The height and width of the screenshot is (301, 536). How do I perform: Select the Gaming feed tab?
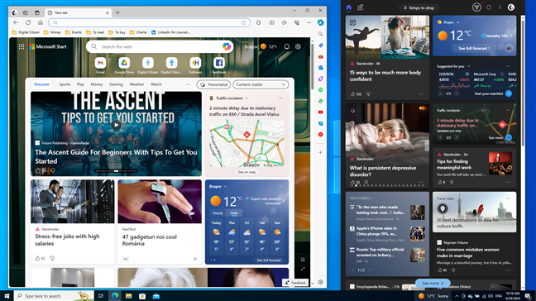coord(116,84)
